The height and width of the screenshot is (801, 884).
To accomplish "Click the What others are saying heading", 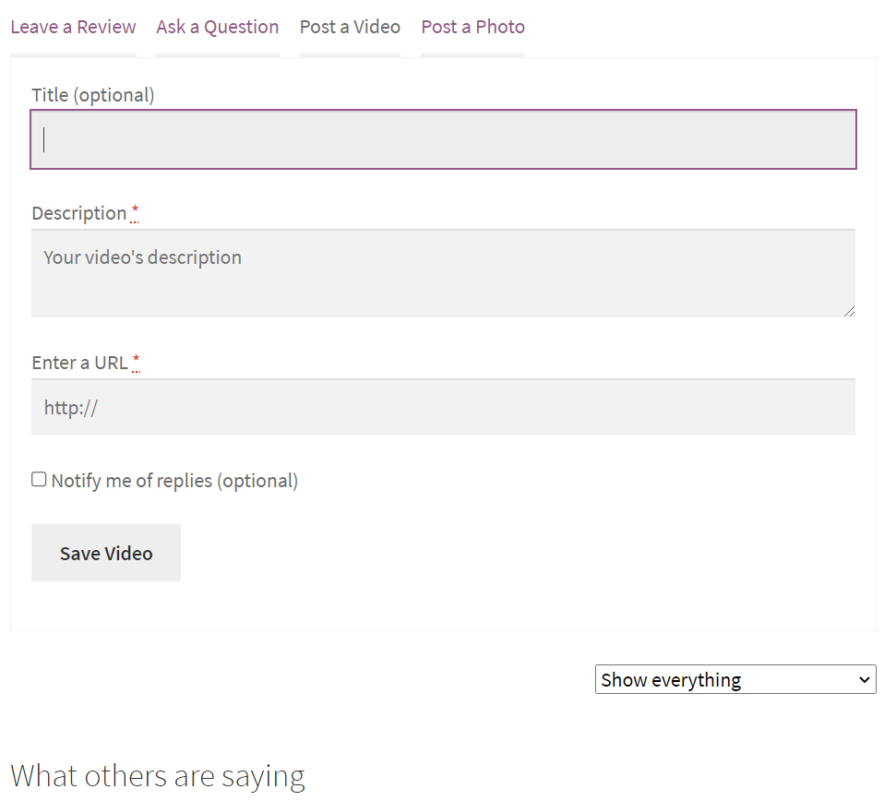I will click(158, 776).
